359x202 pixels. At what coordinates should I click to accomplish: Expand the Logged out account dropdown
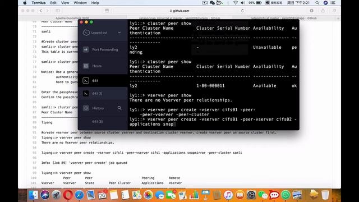[119, 33]
